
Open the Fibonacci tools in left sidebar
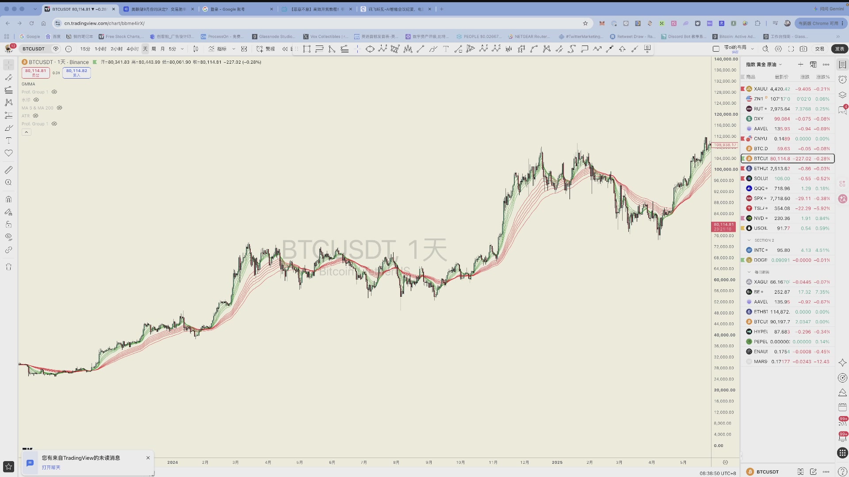pyautogui.click(x=8, y=90)
